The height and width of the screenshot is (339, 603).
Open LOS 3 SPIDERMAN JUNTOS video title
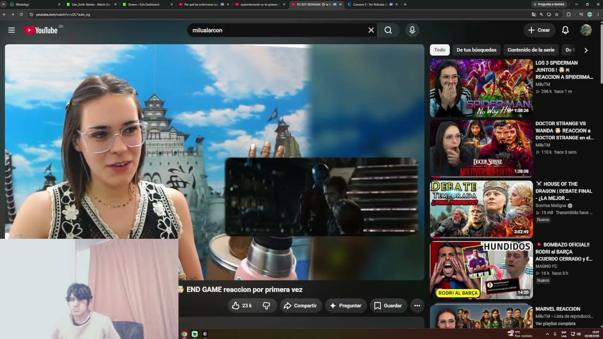(x=564, y=70)
